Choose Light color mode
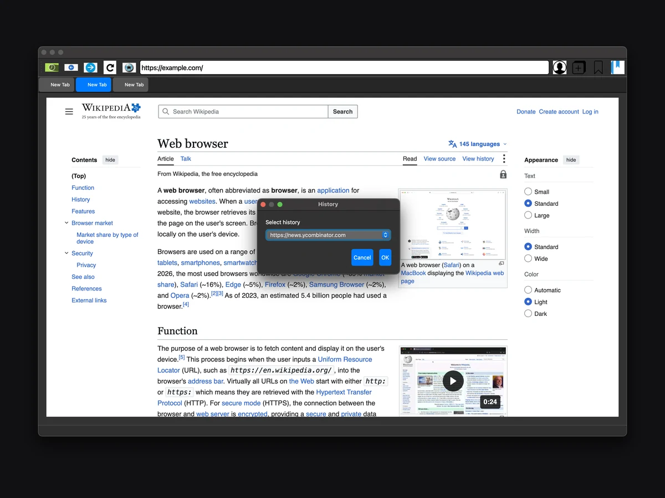 click(x=528, y=302)
